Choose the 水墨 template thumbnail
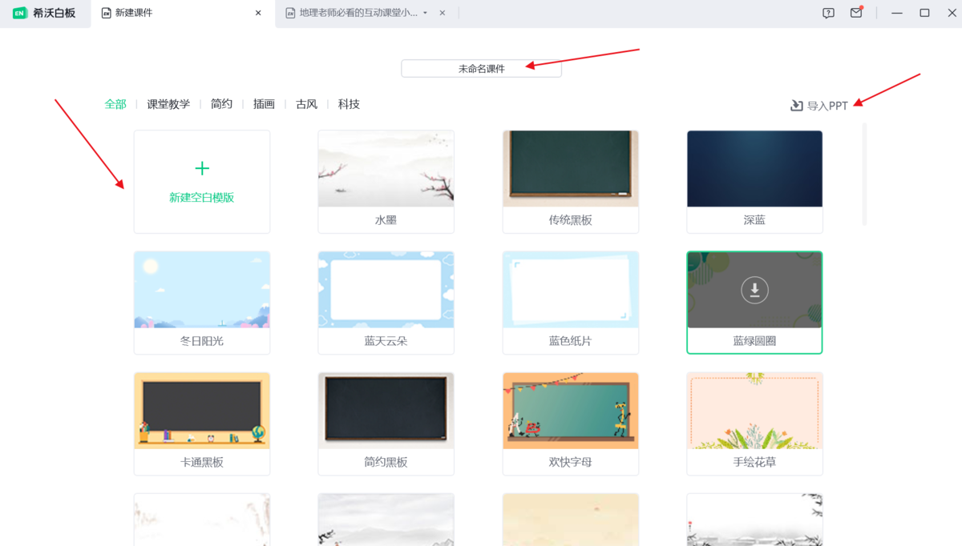Screen dimensions: 962x546 pos(386,169)
